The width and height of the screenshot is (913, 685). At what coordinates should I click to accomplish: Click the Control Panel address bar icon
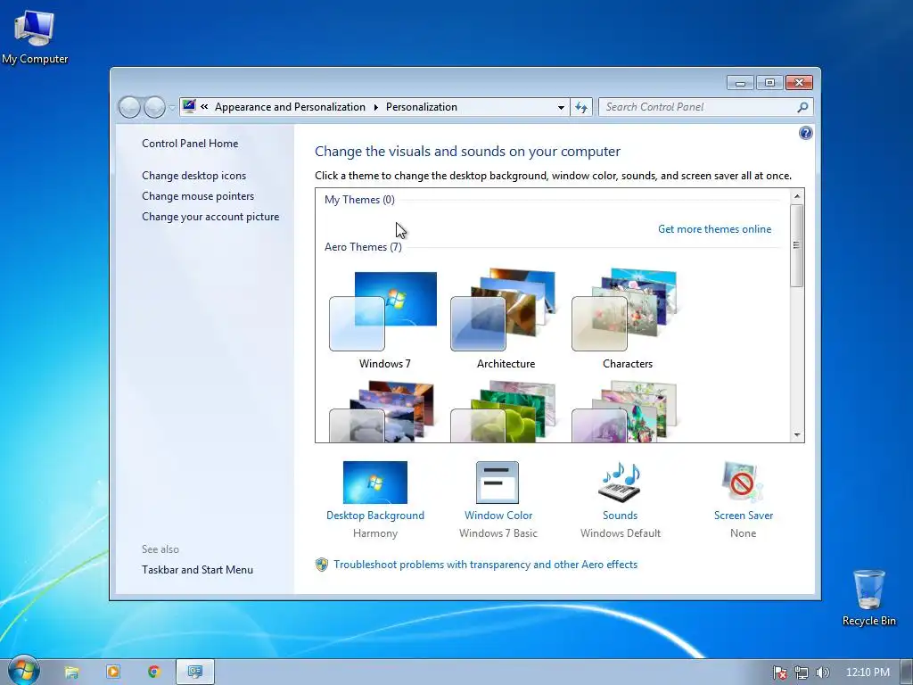coord(189,106)
